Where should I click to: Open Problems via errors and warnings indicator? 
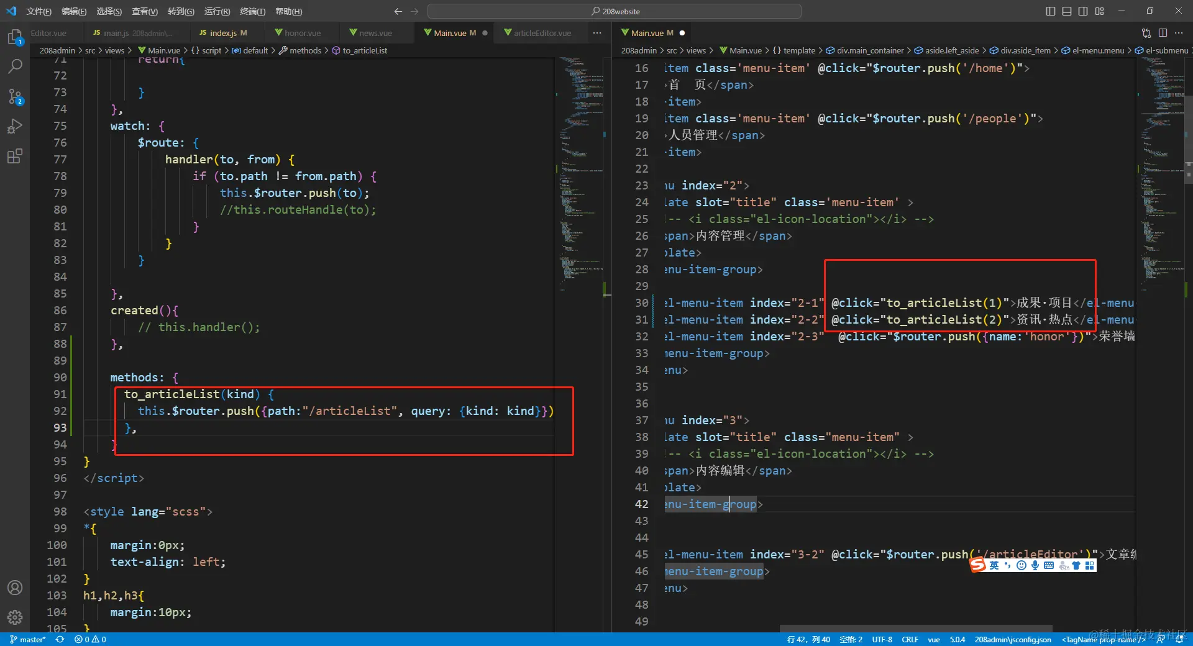(90, 639)
